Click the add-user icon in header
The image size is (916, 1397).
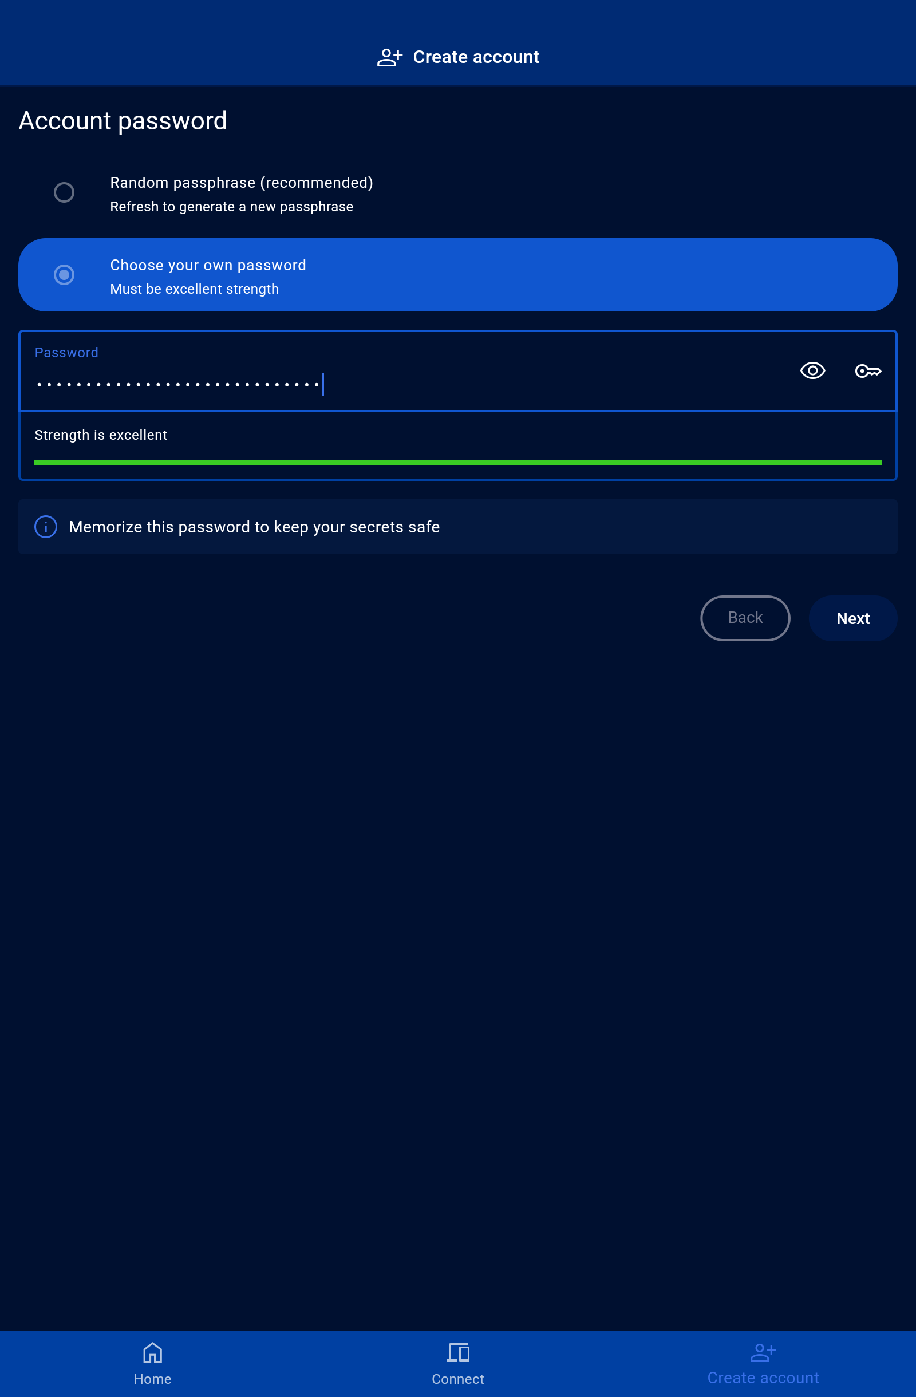pyautogui.click(x=390, y=57)
